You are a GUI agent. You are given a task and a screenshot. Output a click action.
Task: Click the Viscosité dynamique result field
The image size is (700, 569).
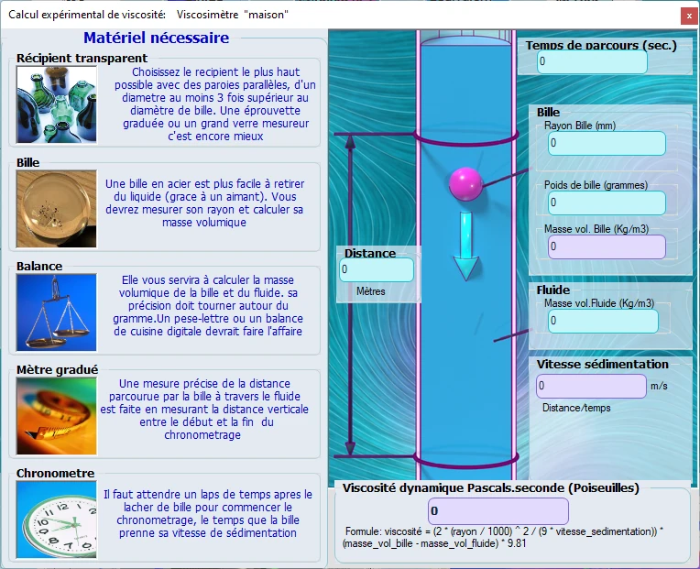[498, 511]
